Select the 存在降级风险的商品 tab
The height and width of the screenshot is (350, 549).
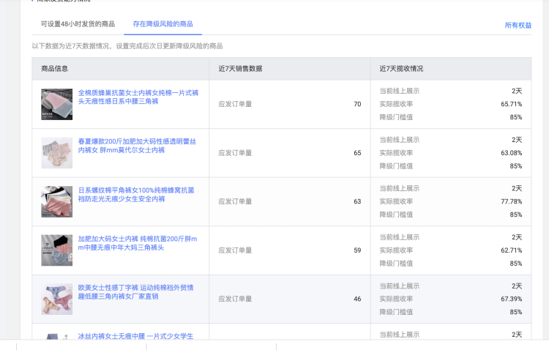[x=163, y=24]
